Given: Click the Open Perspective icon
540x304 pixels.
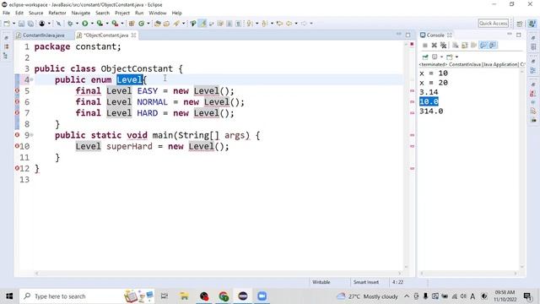Looking at the screenshot, I should [520, 24].
